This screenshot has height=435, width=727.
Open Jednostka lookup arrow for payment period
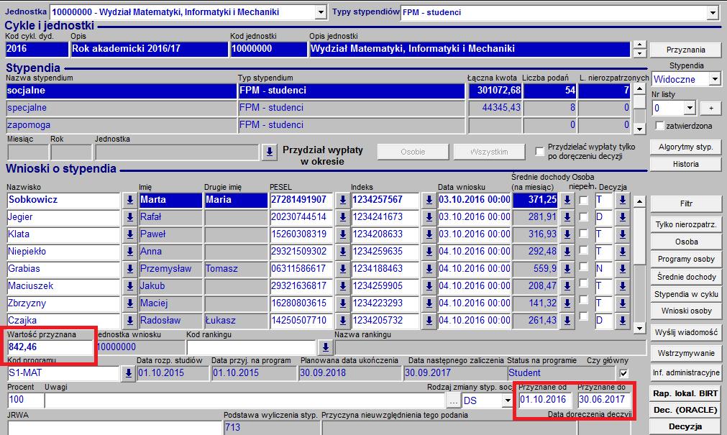tap(269, 152)
